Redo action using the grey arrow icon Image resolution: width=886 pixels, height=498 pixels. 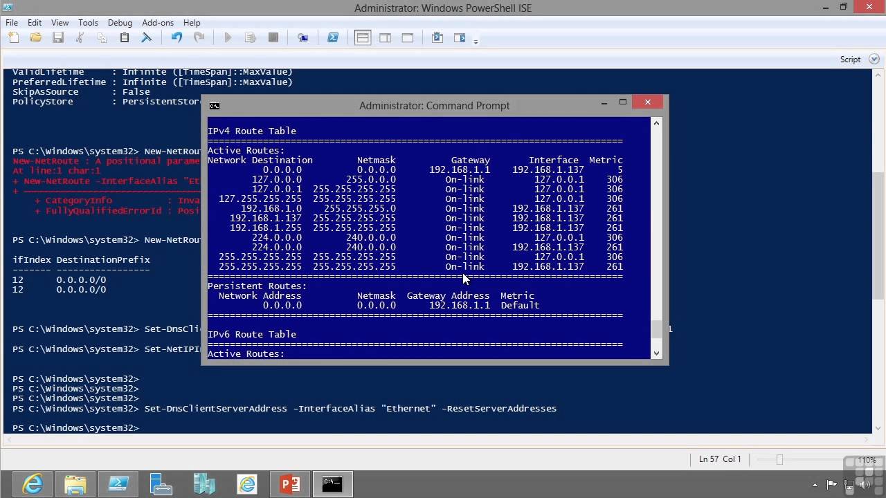point(199,38)
